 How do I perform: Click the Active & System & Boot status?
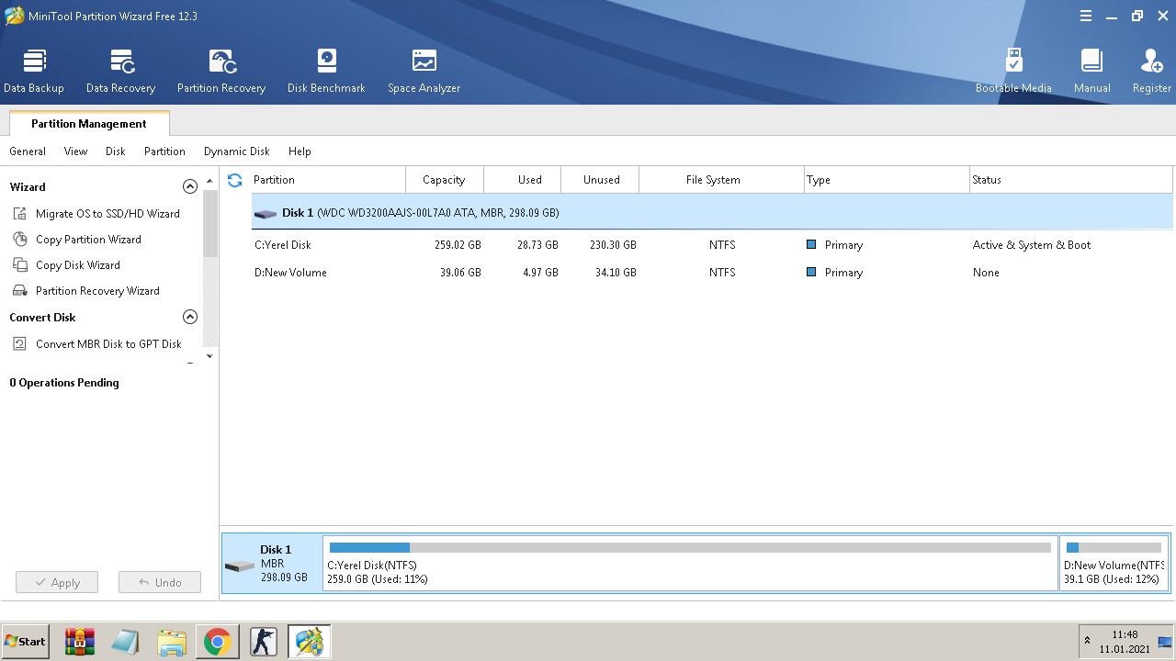[x=1032, y=245]
